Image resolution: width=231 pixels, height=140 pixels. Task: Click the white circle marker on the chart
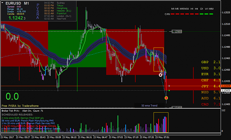click(160, 75)
